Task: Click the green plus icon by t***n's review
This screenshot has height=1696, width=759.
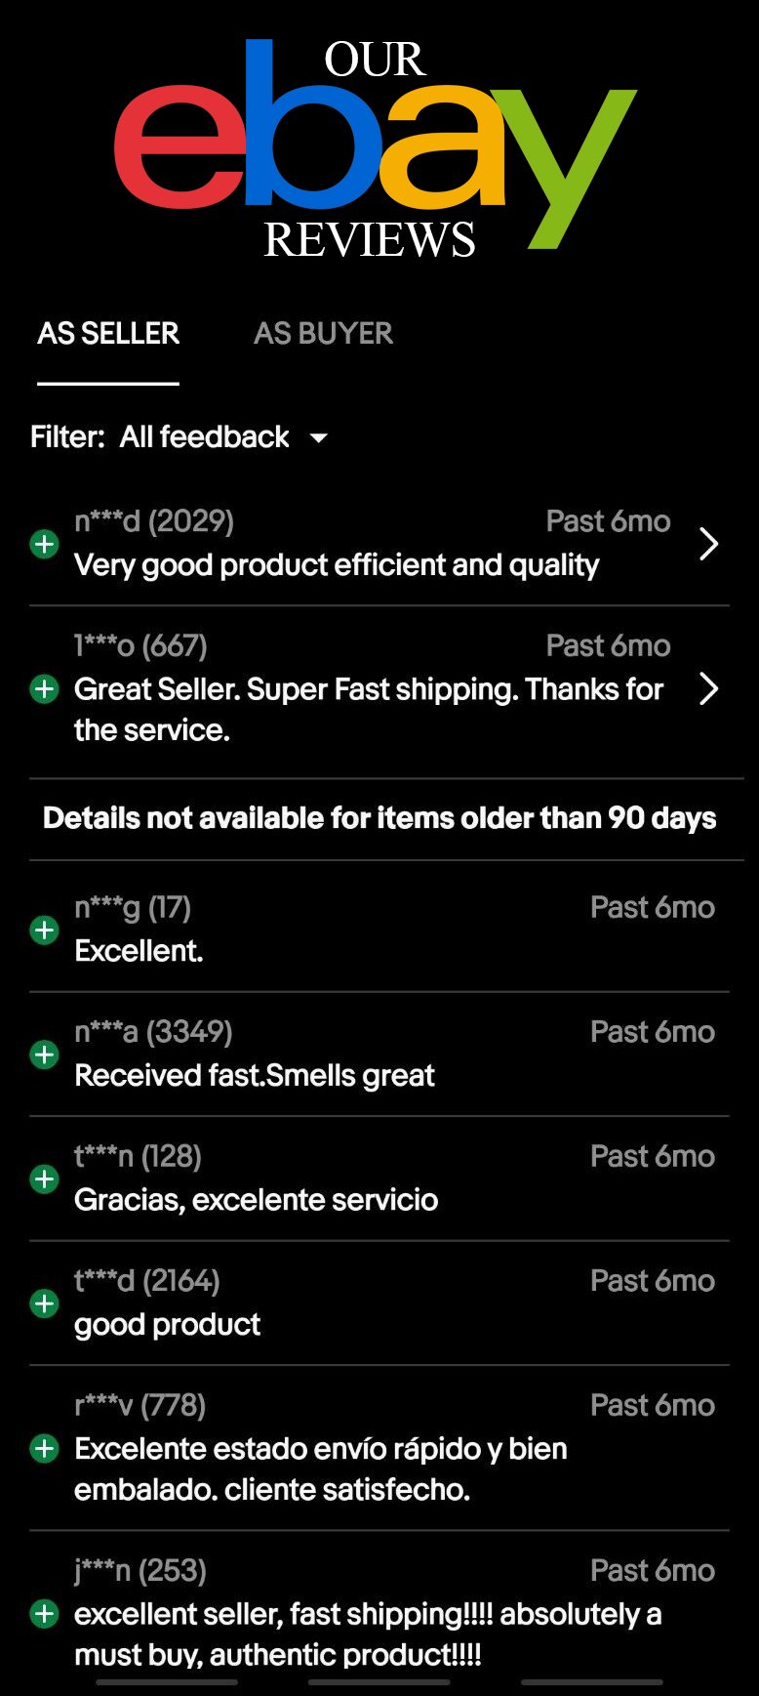Action: [x=44, y=1179]
